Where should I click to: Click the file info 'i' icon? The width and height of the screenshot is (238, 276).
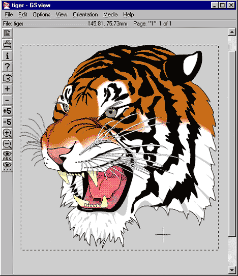coord(7,55)
